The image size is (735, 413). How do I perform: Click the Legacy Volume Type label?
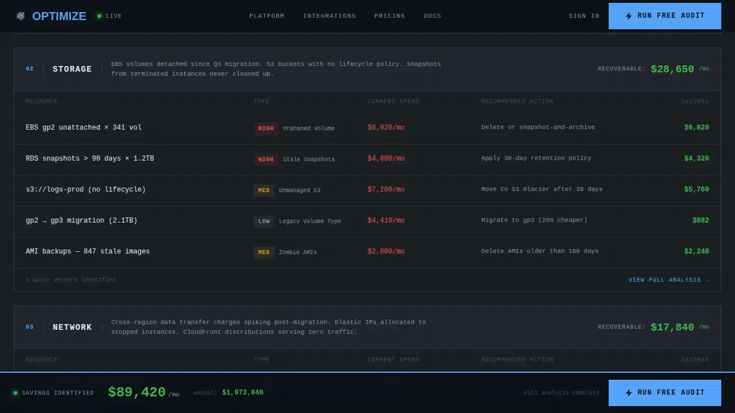tap(310, 221)
